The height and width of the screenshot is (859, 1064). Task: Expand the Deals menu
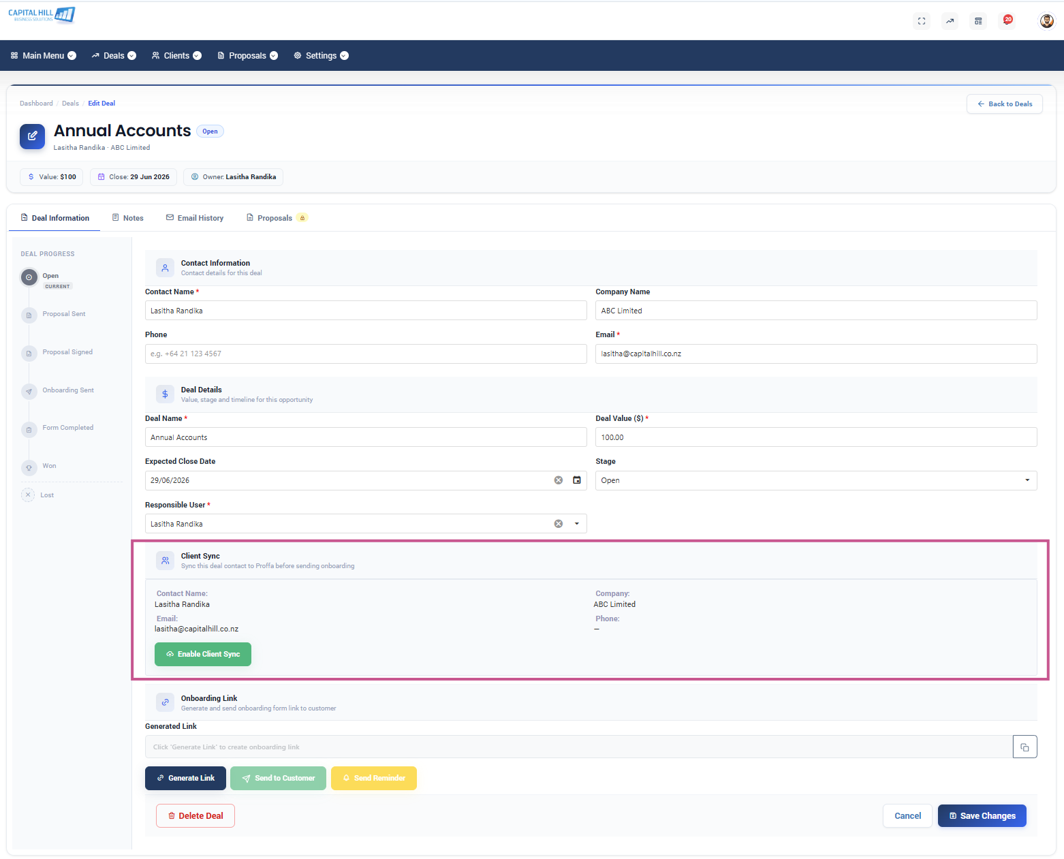114,56
